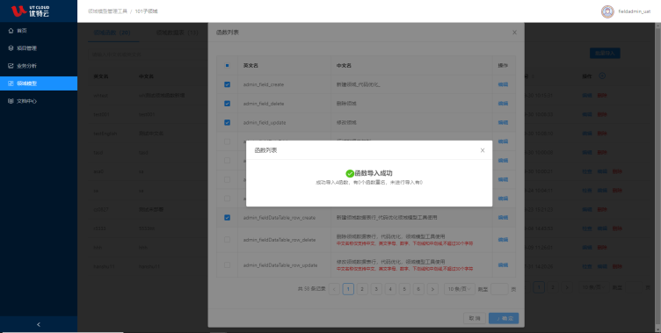Image resolution: width=661 pixels, height=333 pixels.
Task: Click the jump-to-page input in function list
Action: (499, 289)
